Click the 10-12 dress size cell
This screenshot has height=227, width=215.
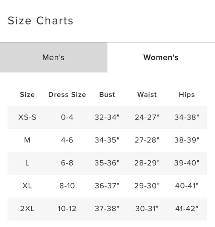click(x=67, y=209)
